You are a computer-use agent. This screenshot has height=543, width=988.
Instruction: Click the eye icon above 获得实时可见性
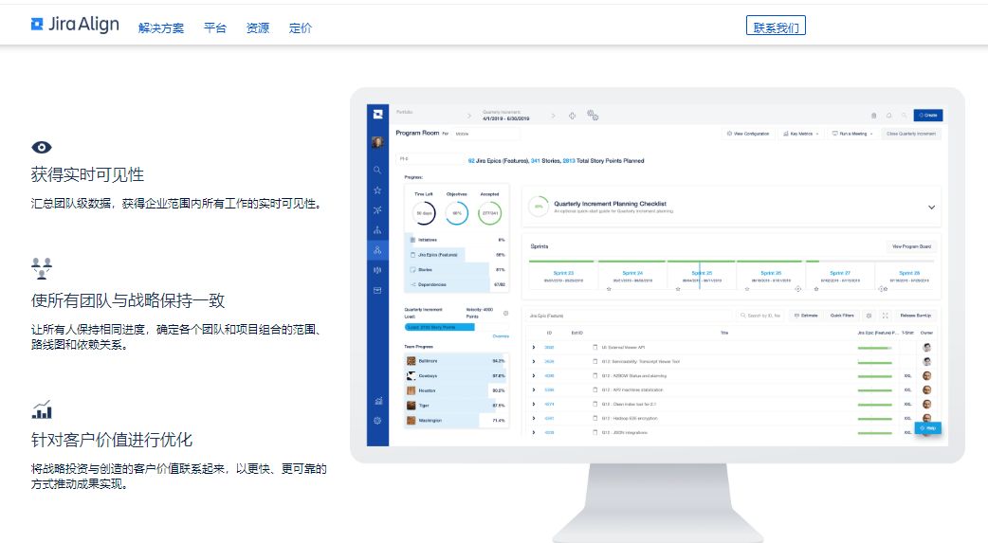point(42,148)
